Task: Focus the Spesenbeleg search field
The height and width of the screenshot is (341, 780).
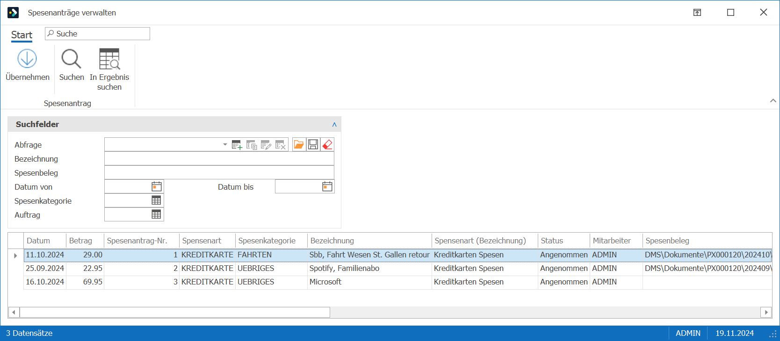Action: (x=219, y=173)
